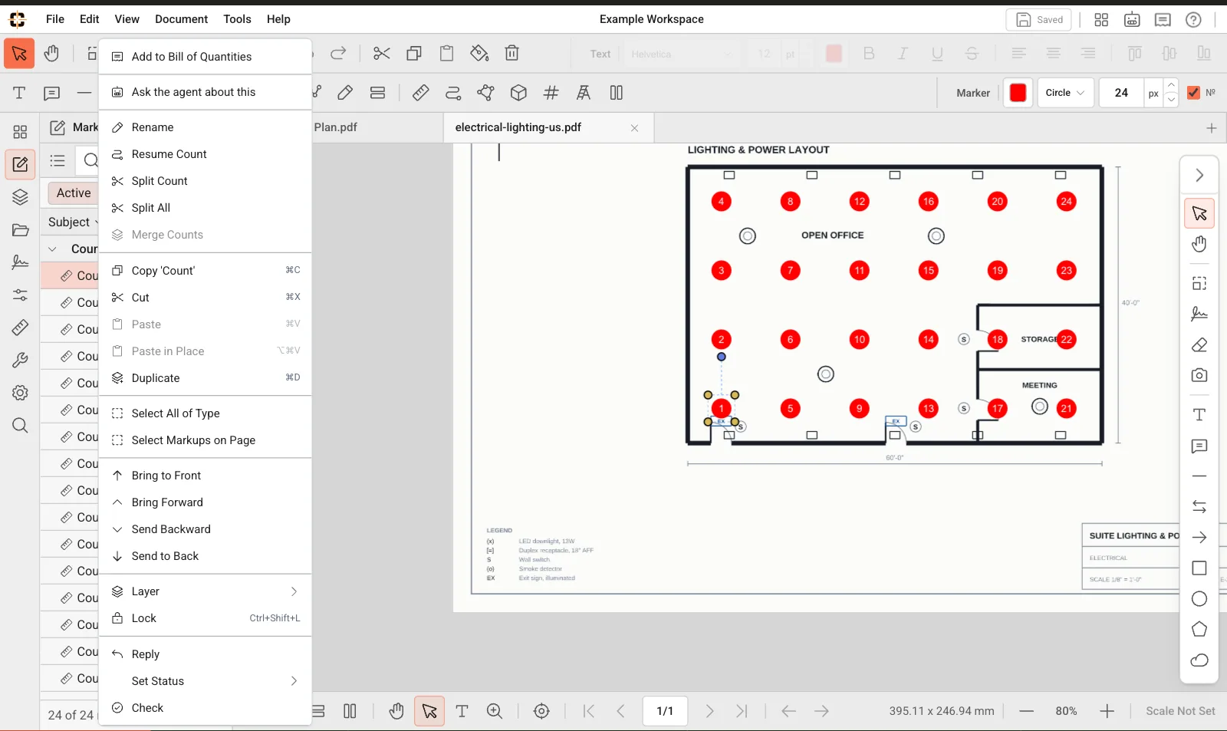Click the Delete trash icon in toolbar
Viewport: 1227px width, 731px height.
(x=512, y=54)
